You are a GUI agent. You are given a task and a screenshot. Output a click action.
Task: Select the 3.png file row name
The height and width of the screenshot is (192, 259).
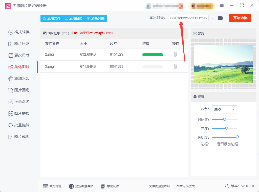coord(49,67)
